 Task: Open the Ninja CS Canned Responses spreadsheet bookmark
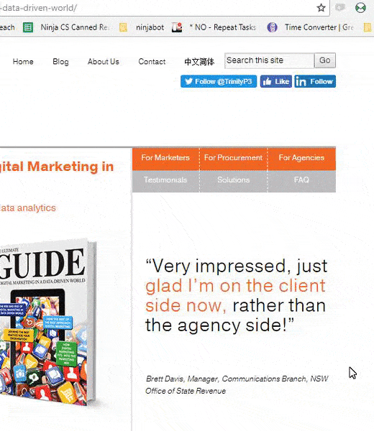coord(65,27)
